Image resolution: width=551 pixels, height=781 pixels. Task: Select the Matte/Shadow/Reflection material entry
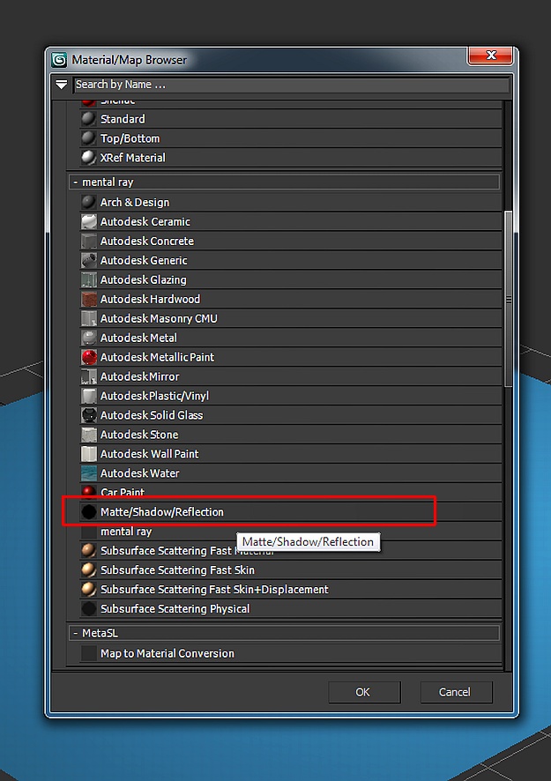point(291,512)
